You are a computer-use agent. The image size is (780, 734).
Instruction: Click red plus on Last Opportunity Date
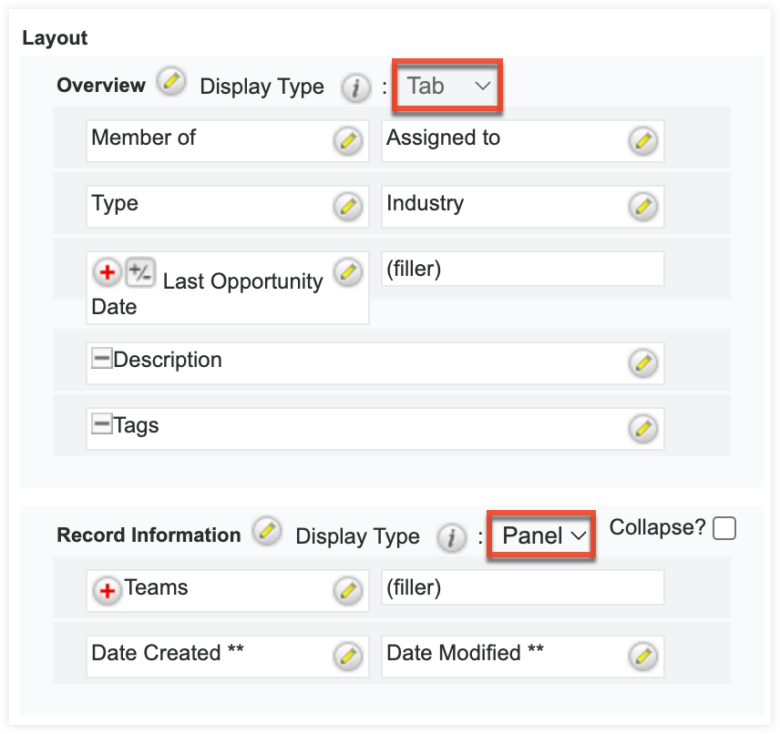tap(107, 272)
